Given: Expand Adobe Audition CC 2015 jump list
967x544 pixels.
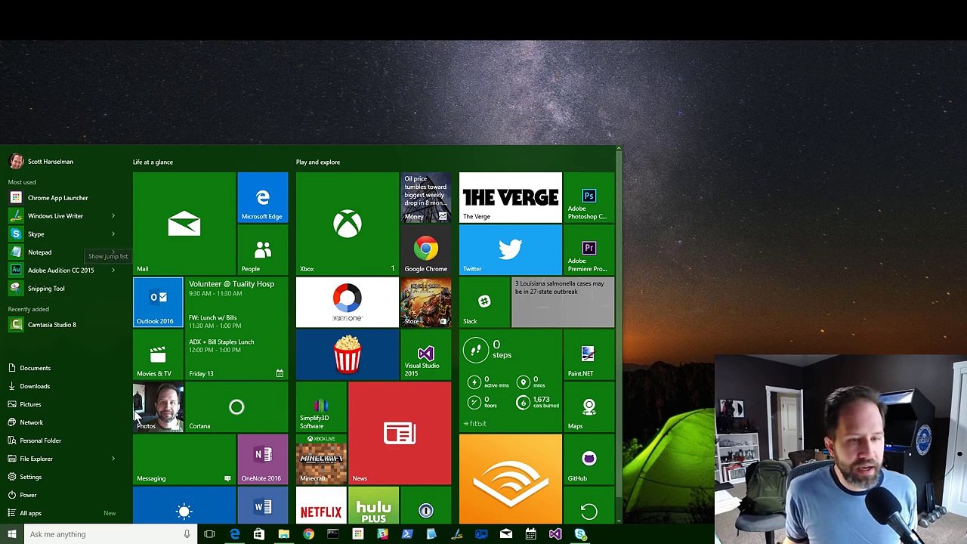Looking at the screenshot, I should click(113, 270).
